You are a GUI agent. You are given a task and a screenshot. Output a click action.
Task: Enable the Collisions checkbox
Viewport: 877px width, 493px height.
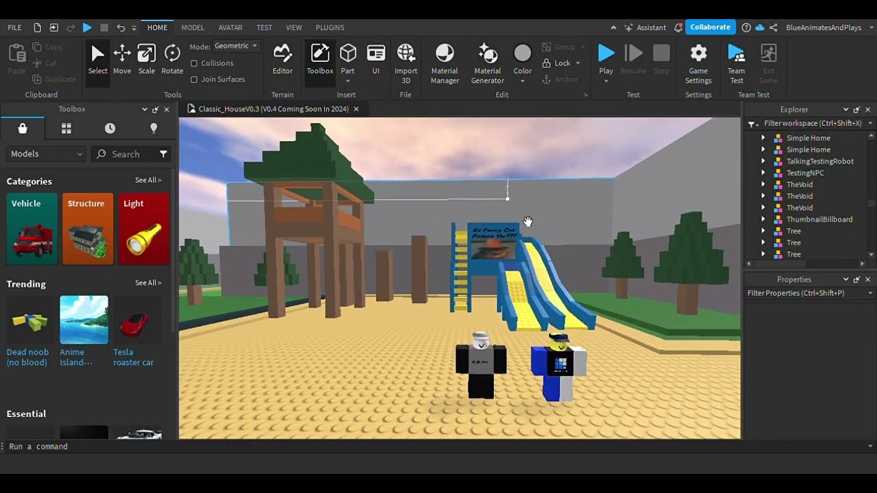point(194,63)
